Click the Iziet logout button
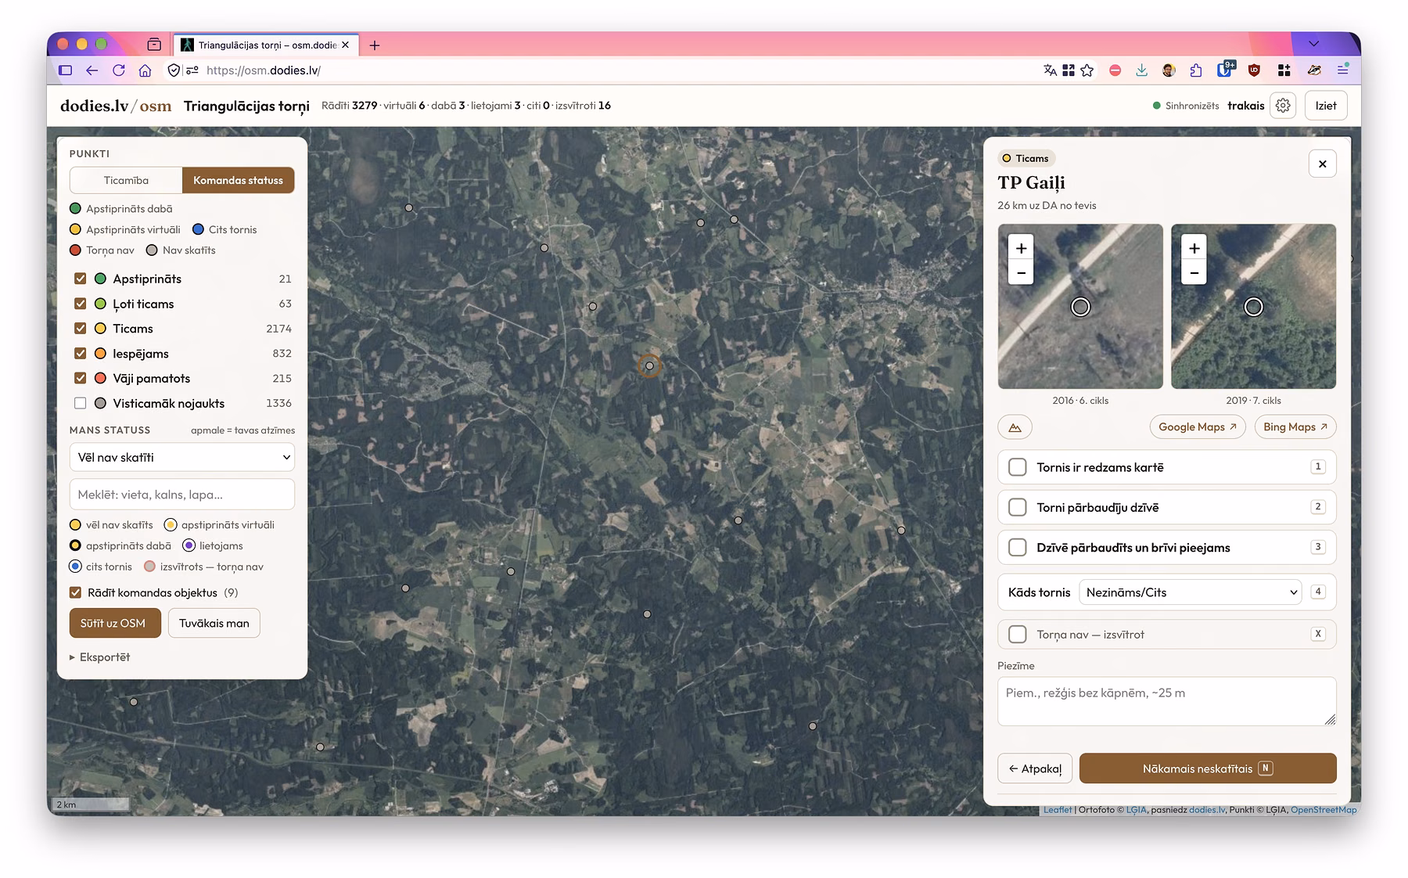This screenshot has width=1408, height=878. [x=1325, y=106]
